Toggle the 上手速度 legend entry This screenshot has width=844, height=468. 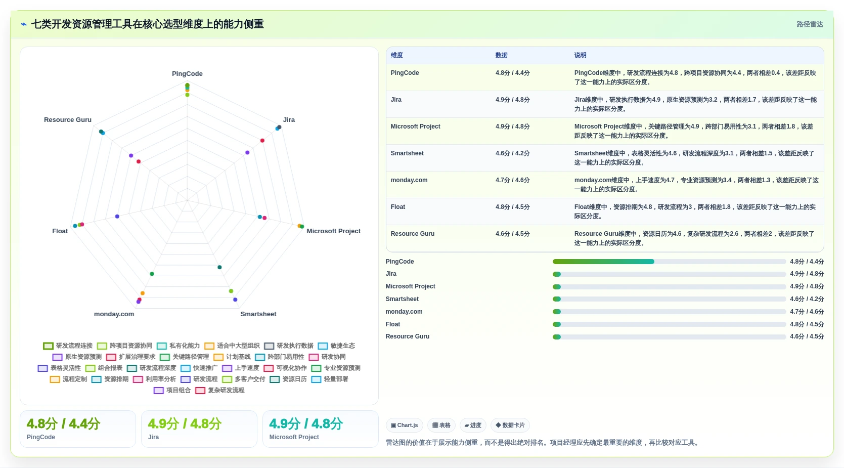240,368
